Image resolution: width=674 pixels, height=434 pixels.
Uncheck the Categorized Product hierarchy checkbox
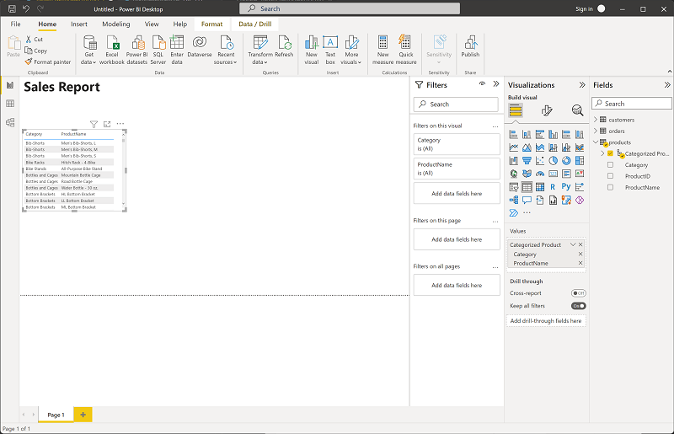click(610, 153)
